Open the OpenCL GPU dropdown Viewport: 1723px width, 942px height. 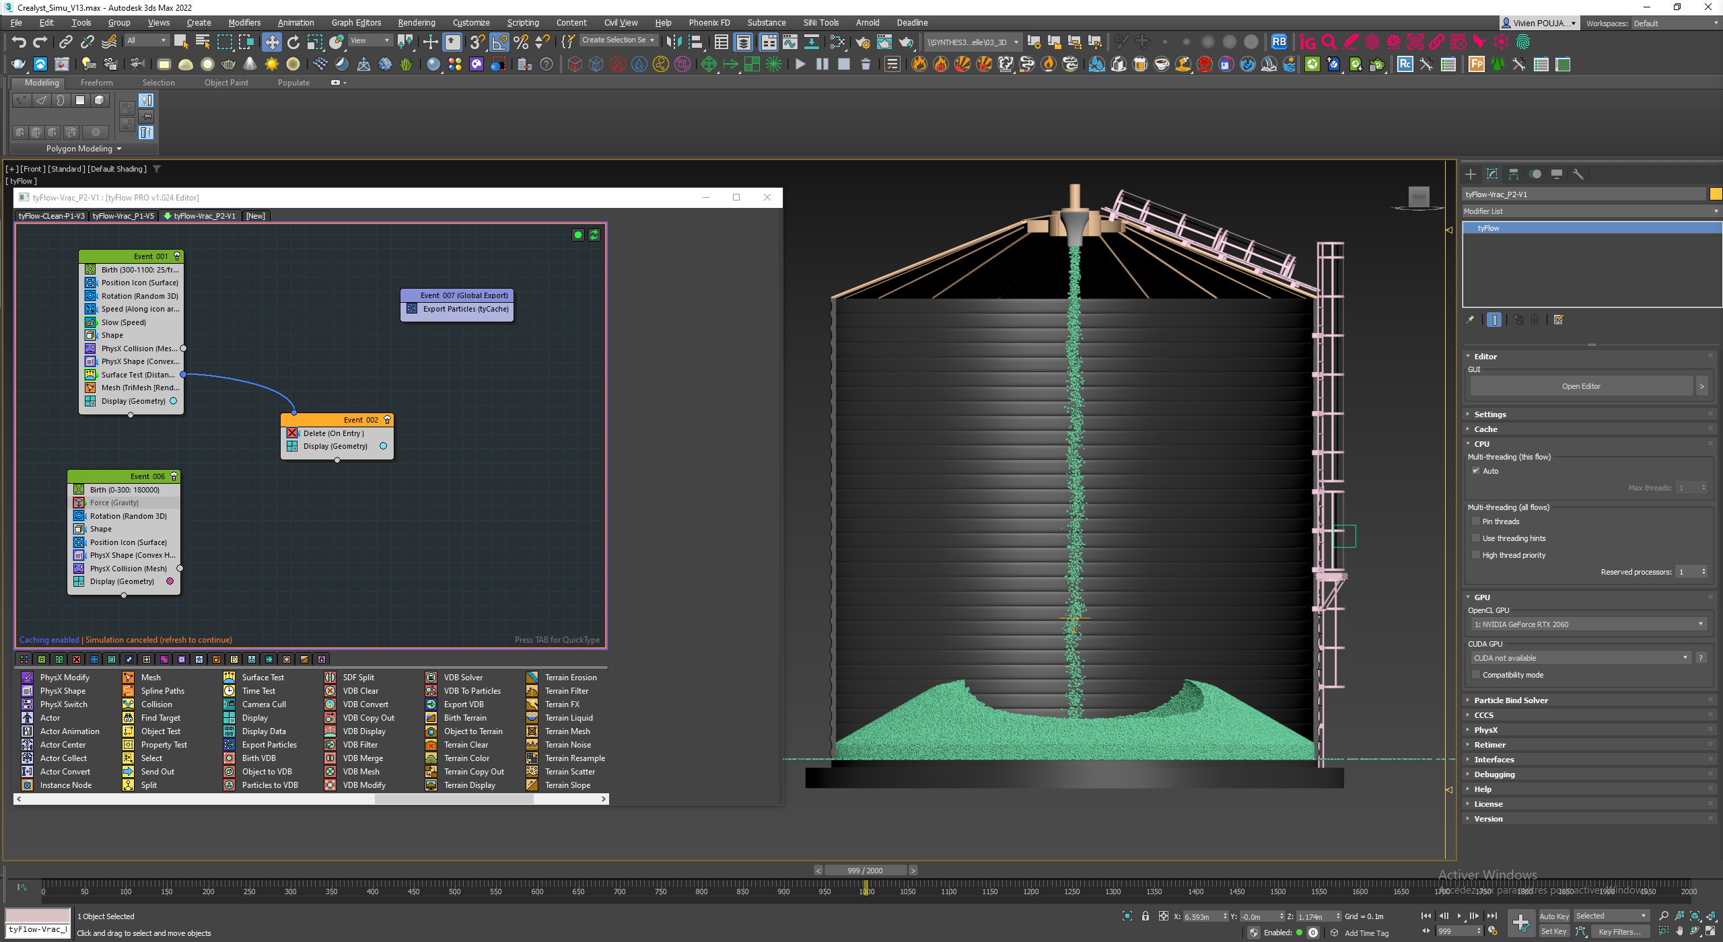(x=1587, y=624)
